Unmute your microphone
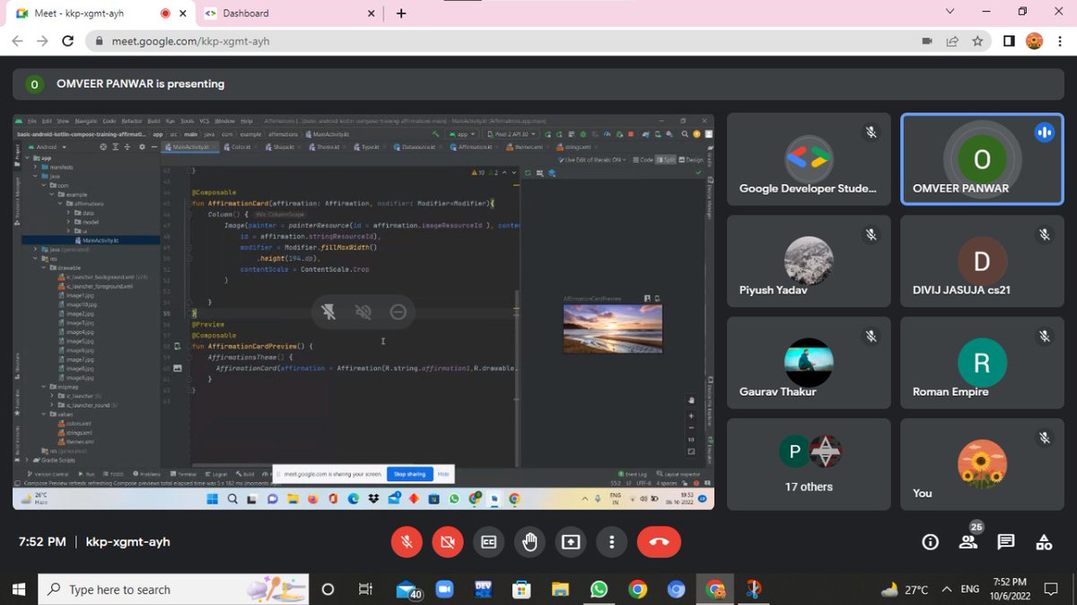 [407, 541]
